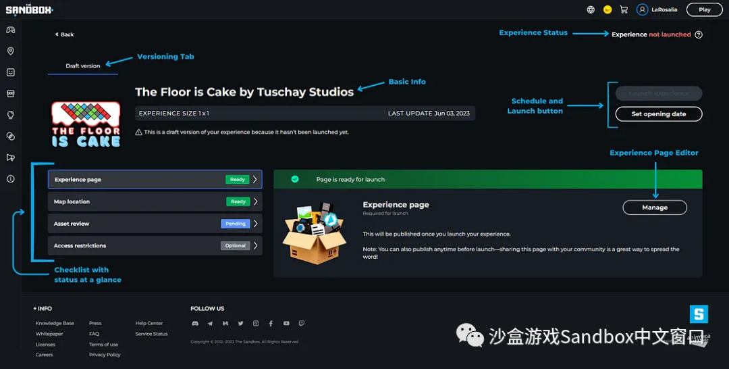Screen dimensions: 729x369
Task: Expand the Asset review checklist chevron
Action: [x=255, y=223]
